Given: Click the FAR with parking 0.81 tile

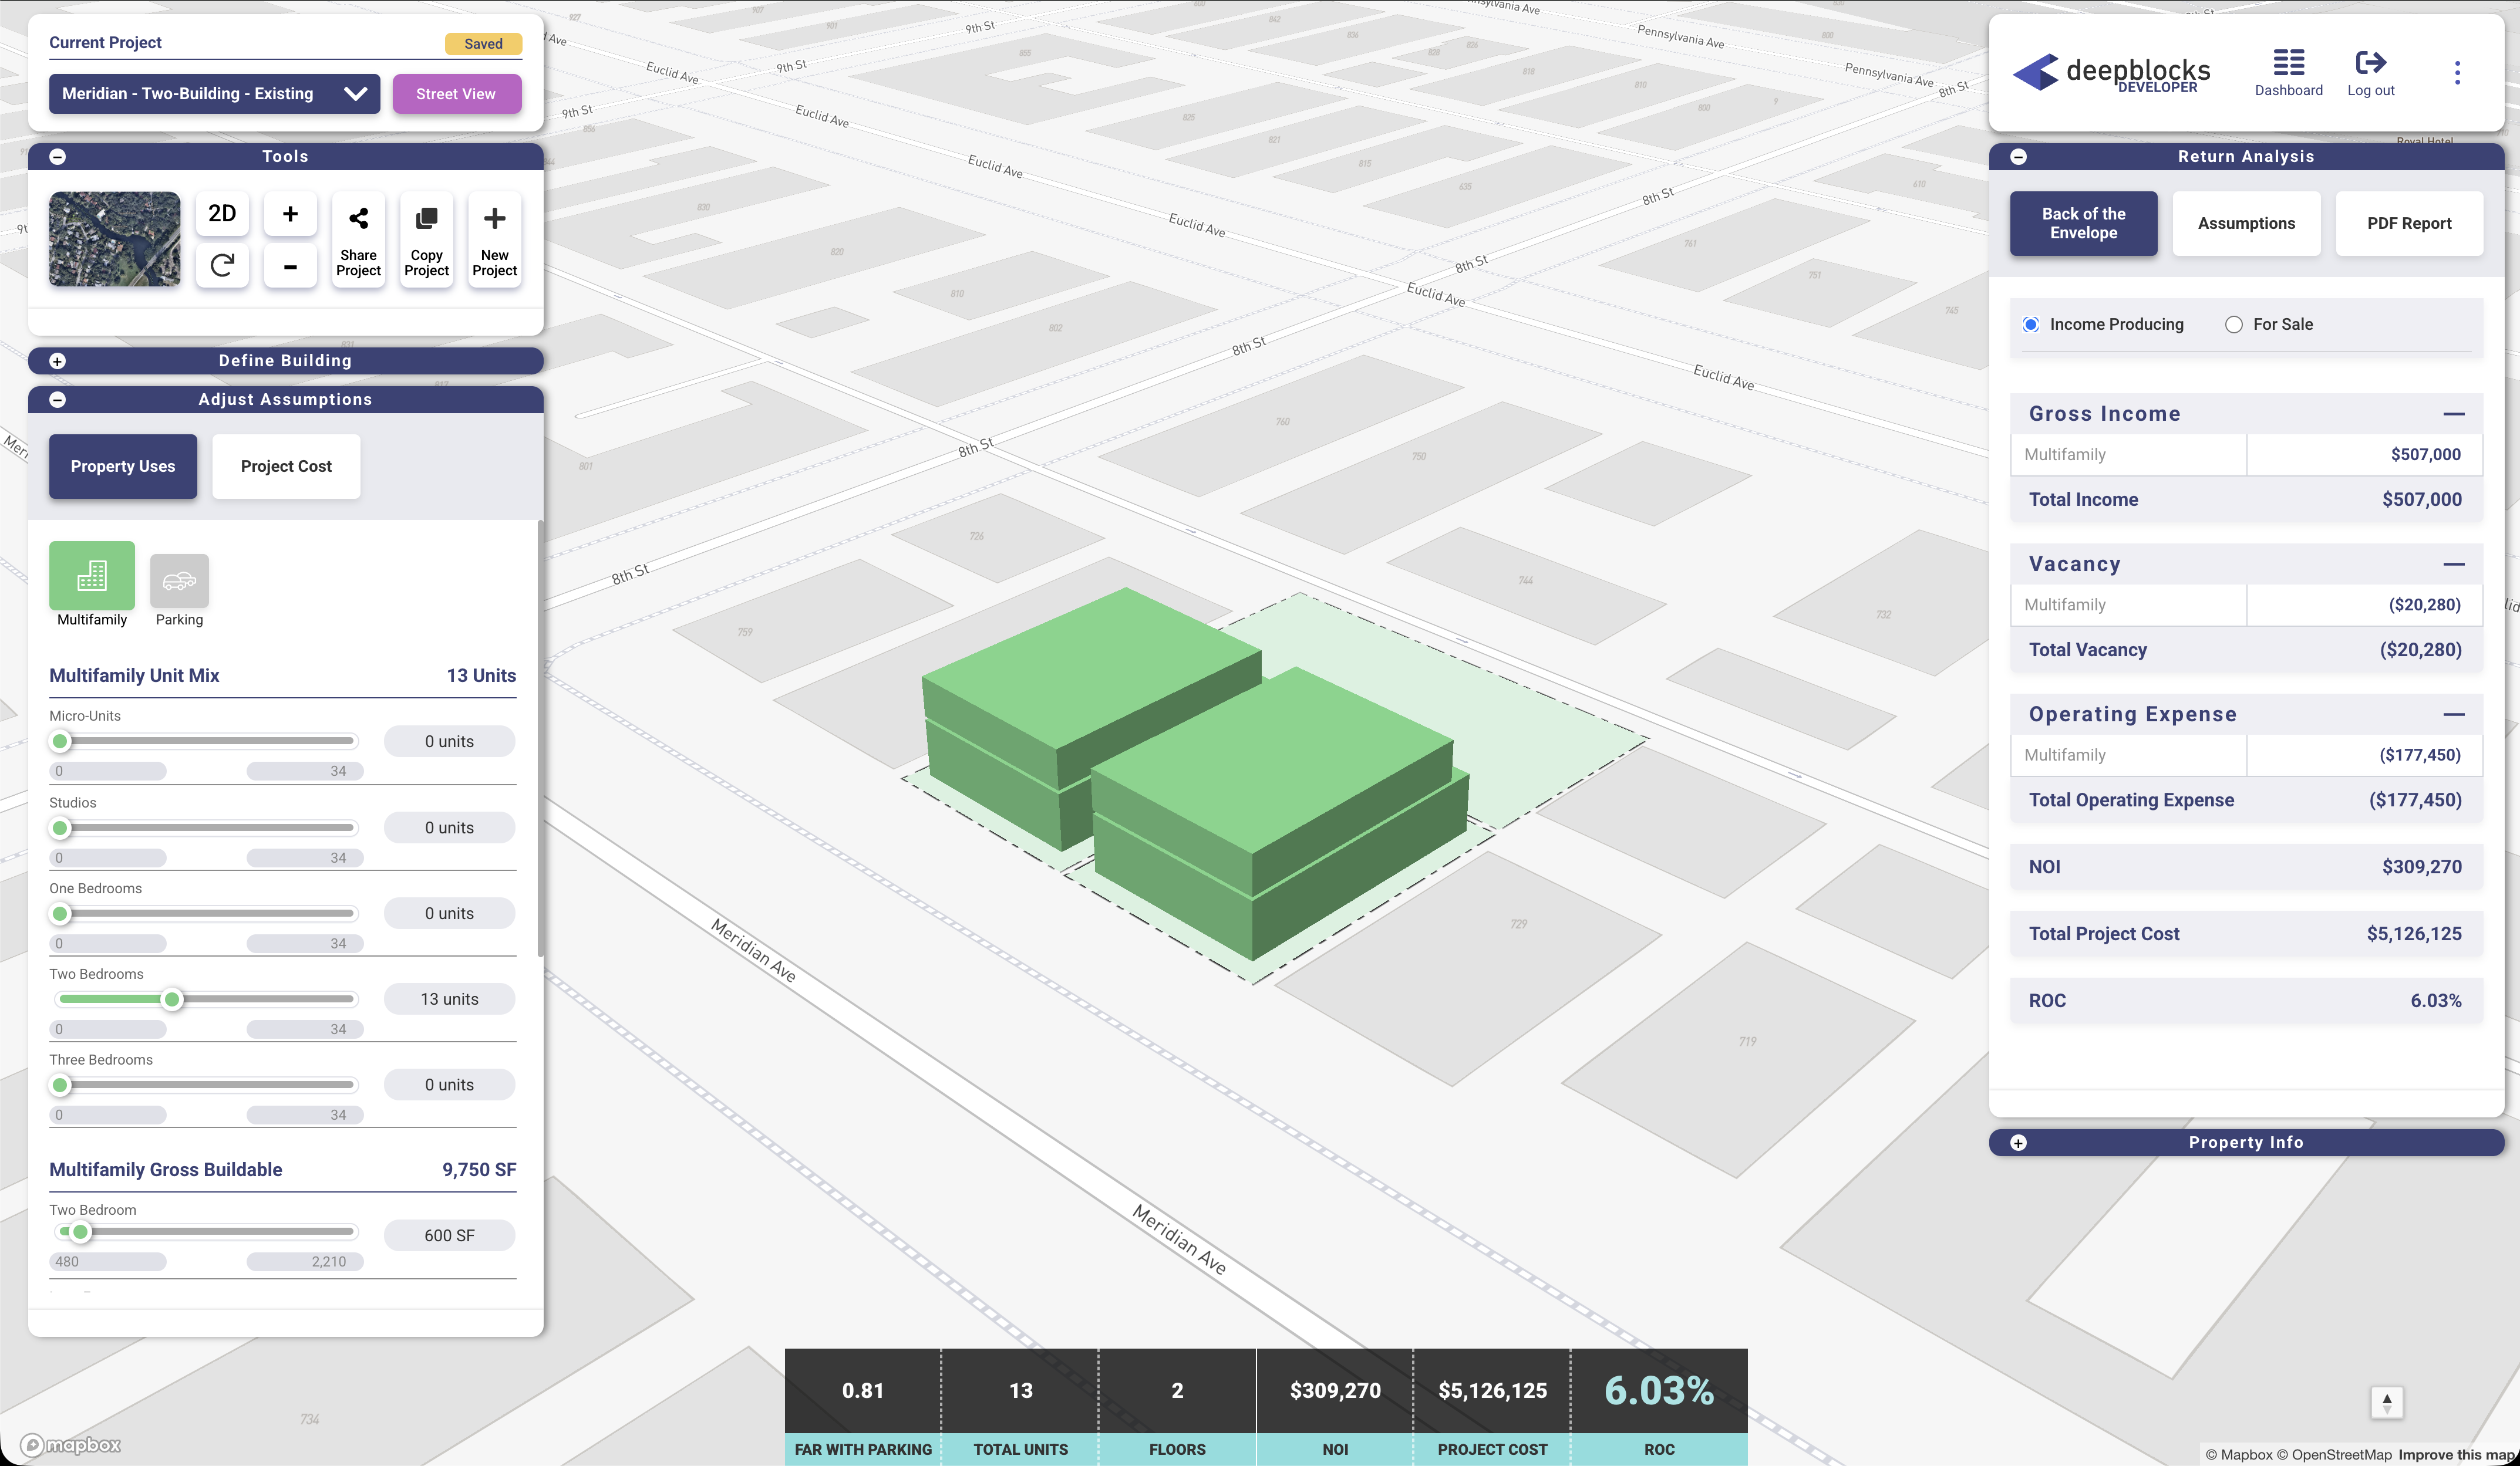Looking at the screenshot, I should [862, 1407].
